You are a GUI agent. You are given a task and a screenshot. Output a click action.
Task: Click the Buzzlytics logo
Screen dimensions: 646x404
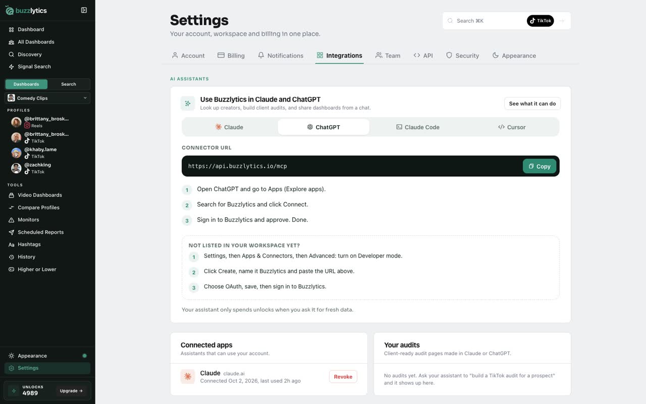(x=26, y=10)
